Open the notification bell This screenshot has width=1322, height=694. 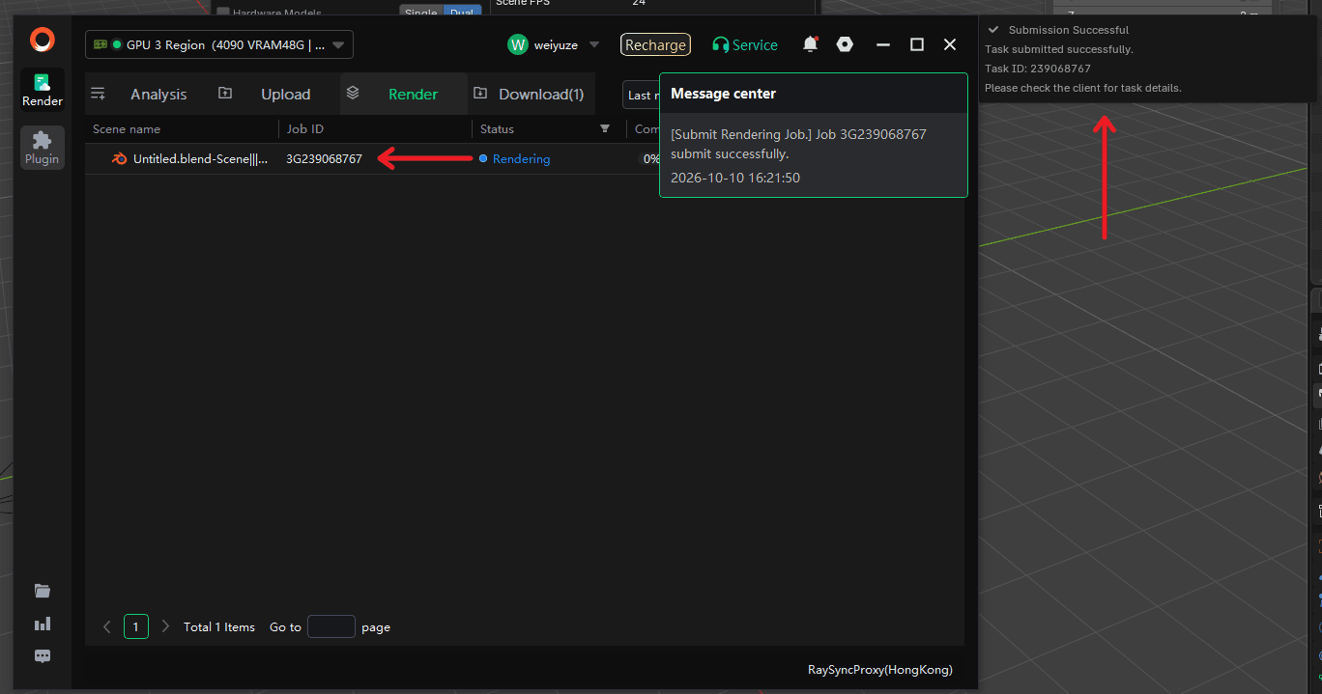810,44
